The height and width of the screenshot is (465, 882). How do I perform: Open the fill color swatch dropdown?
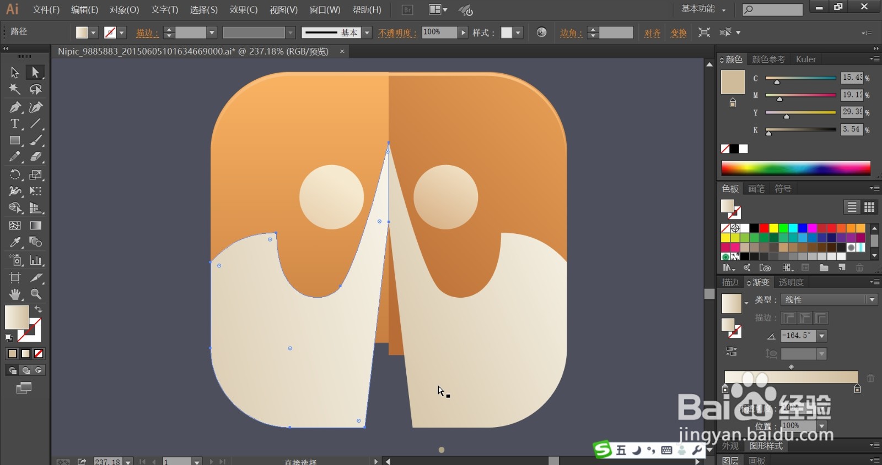click(x=93, y=33)
